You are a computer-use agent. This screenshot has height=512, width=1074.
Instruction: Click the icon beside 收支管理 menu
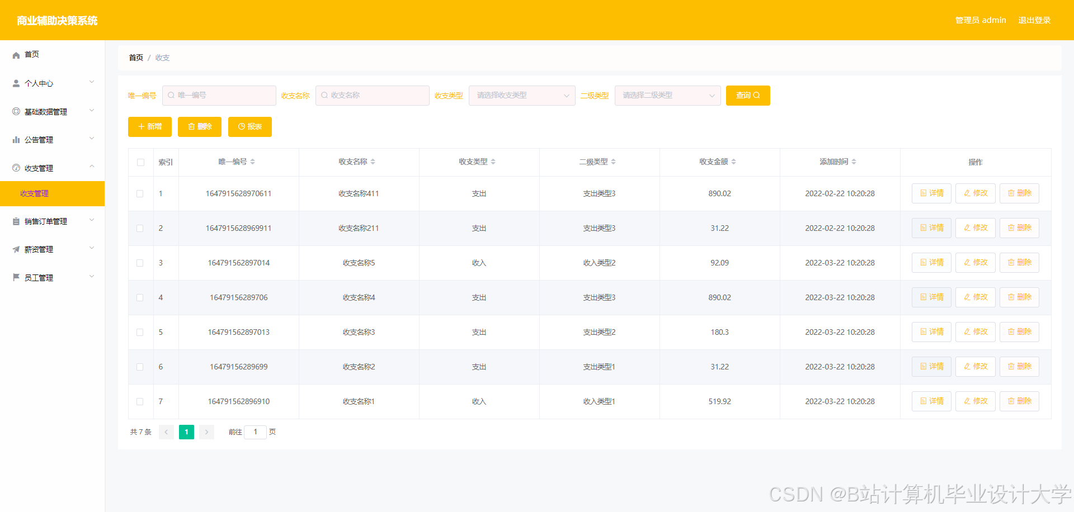pyautogui.click(x=16, y=168)
